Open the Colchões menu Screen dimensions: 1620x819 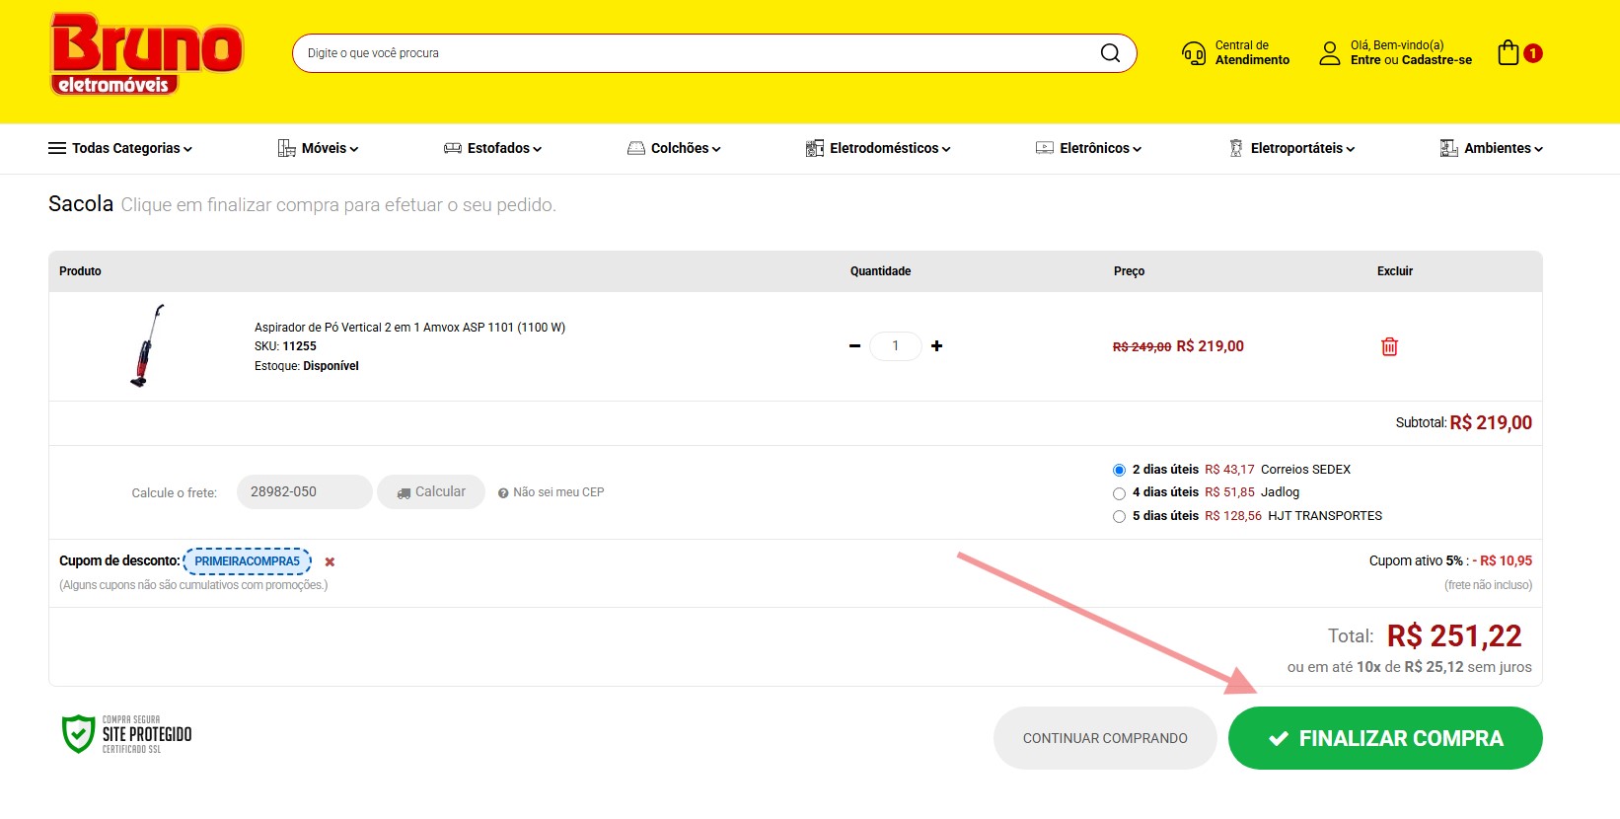click(674, 148)
